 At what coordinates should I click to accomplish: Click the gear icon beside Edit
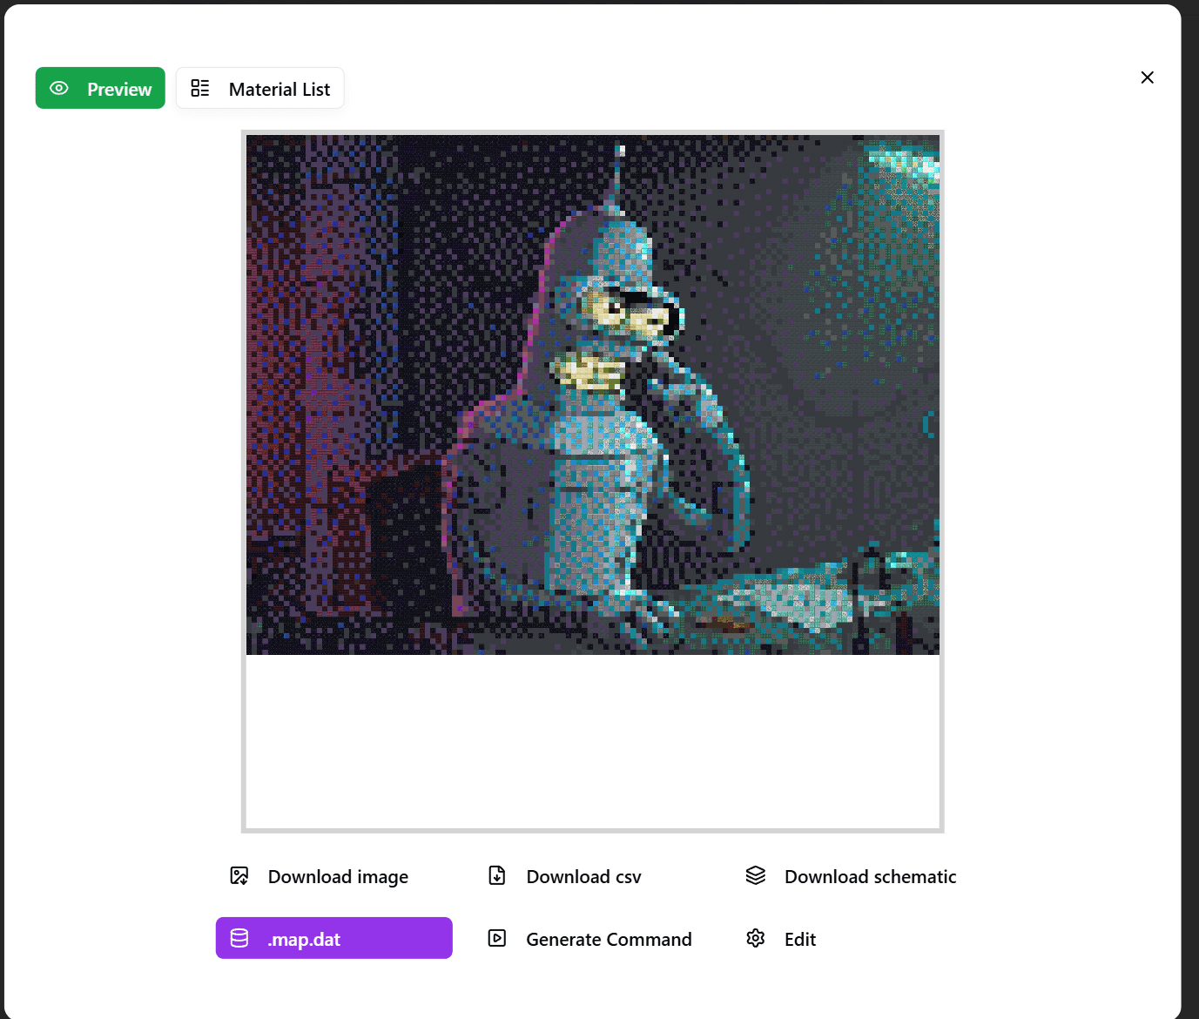(x=756, y=938)
